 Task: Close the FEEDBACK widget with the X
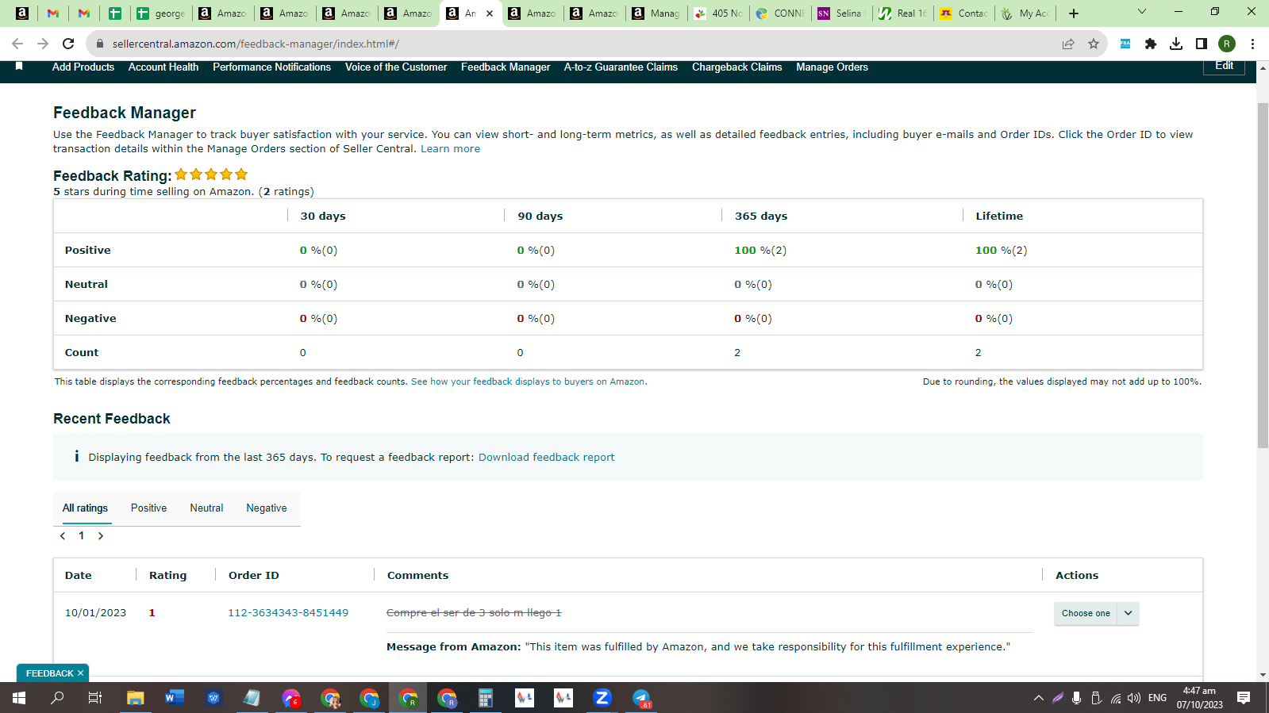click(x=80, y=673)
